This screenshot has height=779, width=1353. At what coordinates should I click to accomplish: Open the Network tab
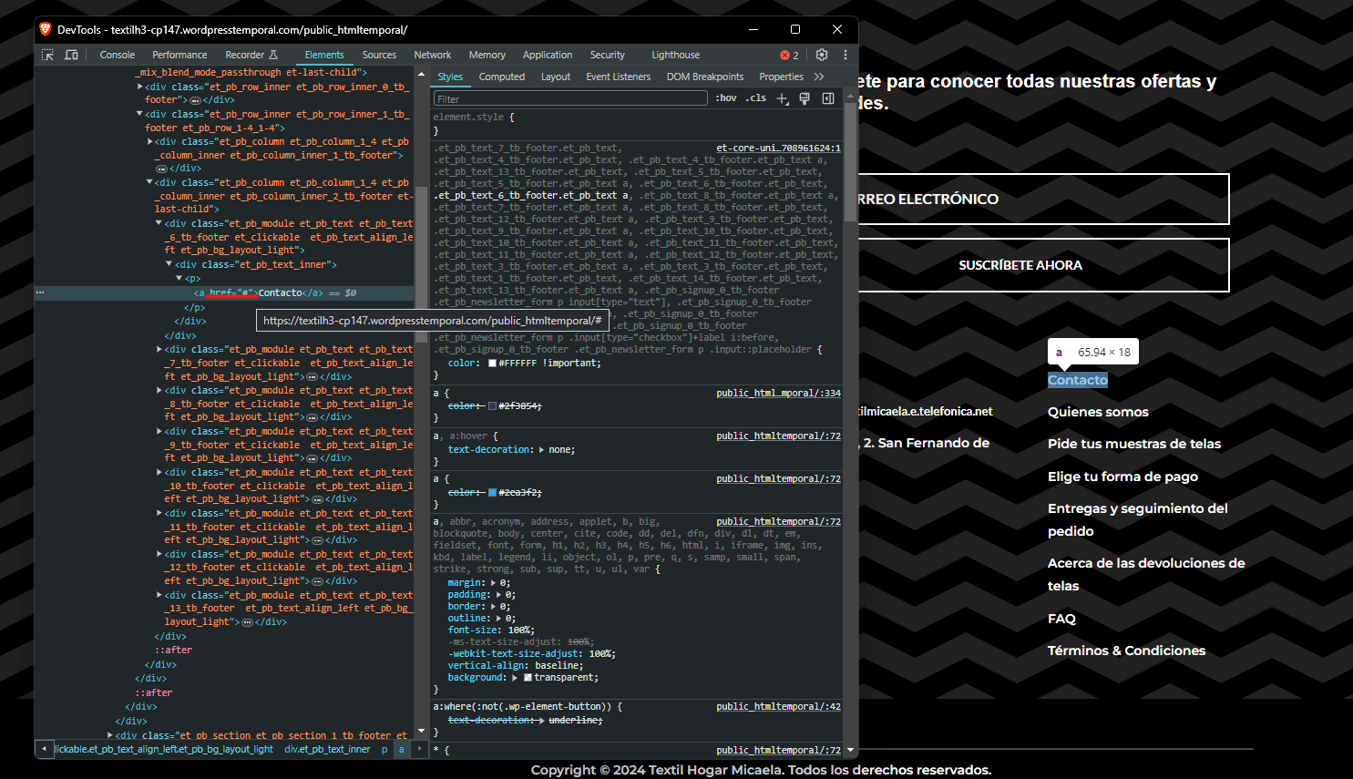pos(433,55)
